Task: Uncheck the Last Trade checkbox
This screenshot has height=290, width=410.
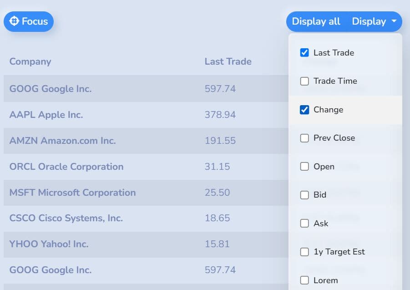Action: coord(304,53)
